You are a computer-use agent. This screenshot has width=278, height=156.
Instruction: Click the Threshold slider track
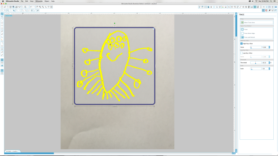(256, 62)
